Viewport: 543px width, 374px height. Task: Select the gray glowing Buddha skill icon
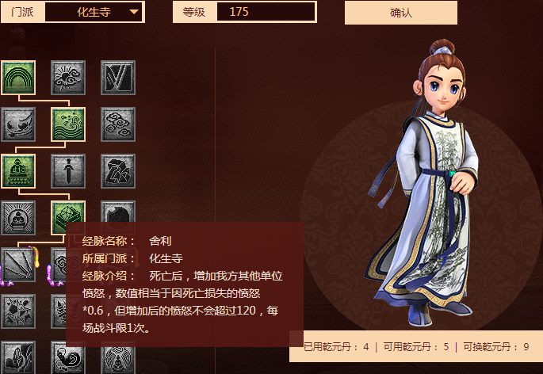[x=18, y=218]
